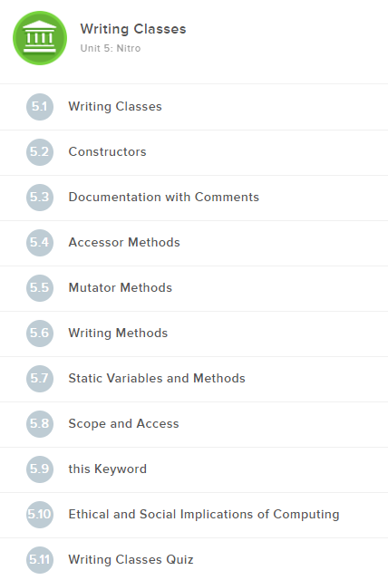Select the Mutator Methods lesson
Viewport: 388px width, 580px height.
pos(194,288)
